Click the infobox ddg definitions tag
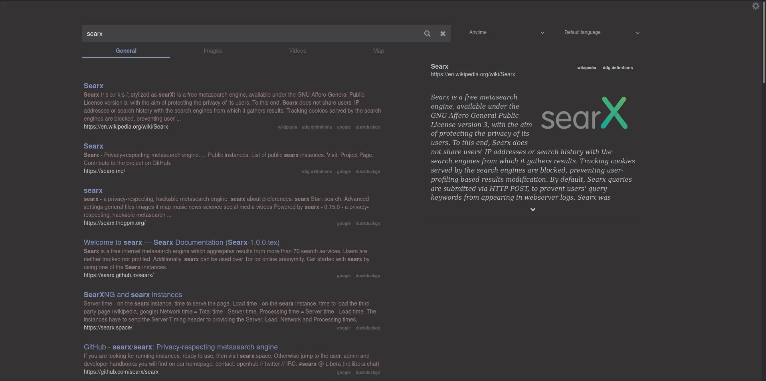Image resolution: width=766 pixels, height=381 pixels. [x=618, y=67]
